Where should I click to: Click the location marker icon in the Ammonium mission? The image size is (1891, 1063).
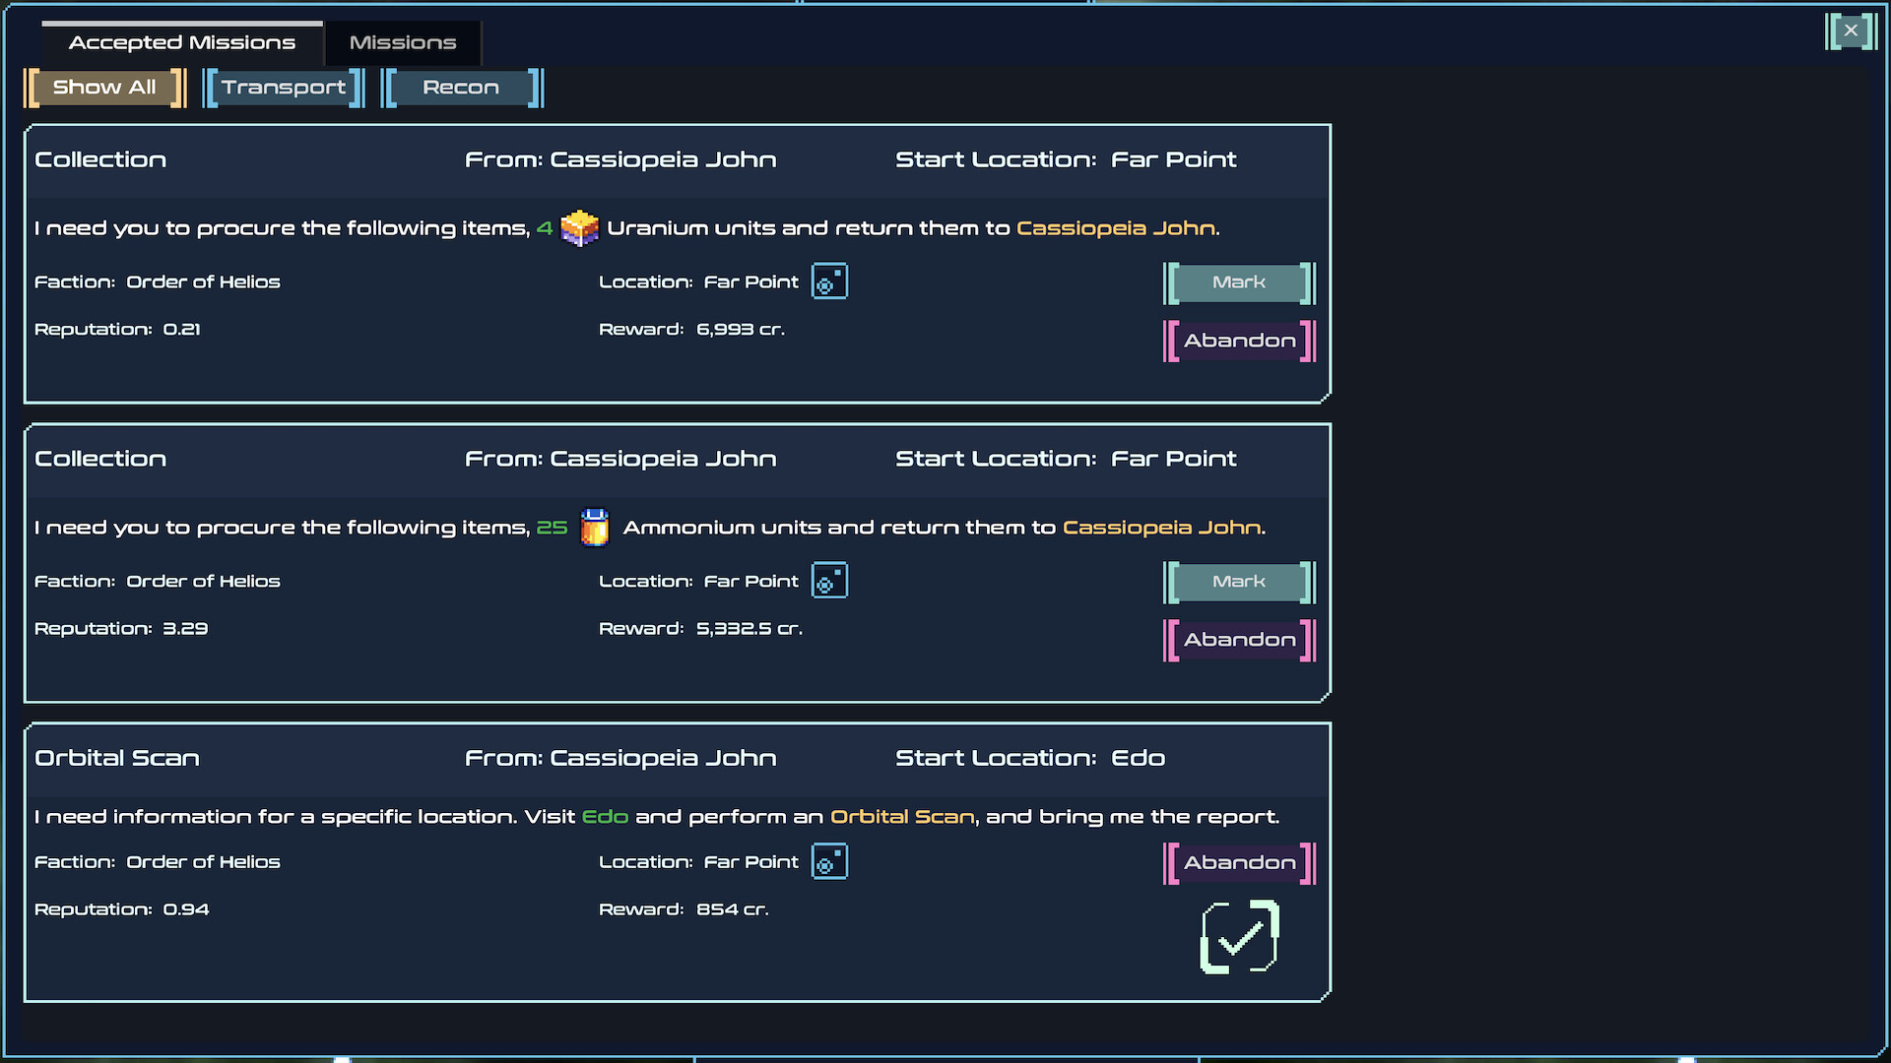point(828,580)
